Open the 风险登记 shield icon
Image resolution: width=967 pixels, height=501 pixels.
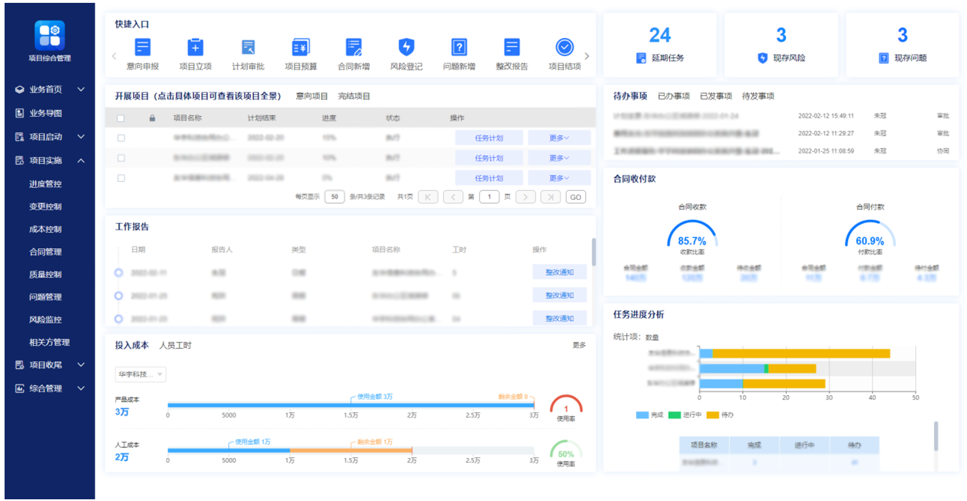pyautogui.click(x=406, y=47)
